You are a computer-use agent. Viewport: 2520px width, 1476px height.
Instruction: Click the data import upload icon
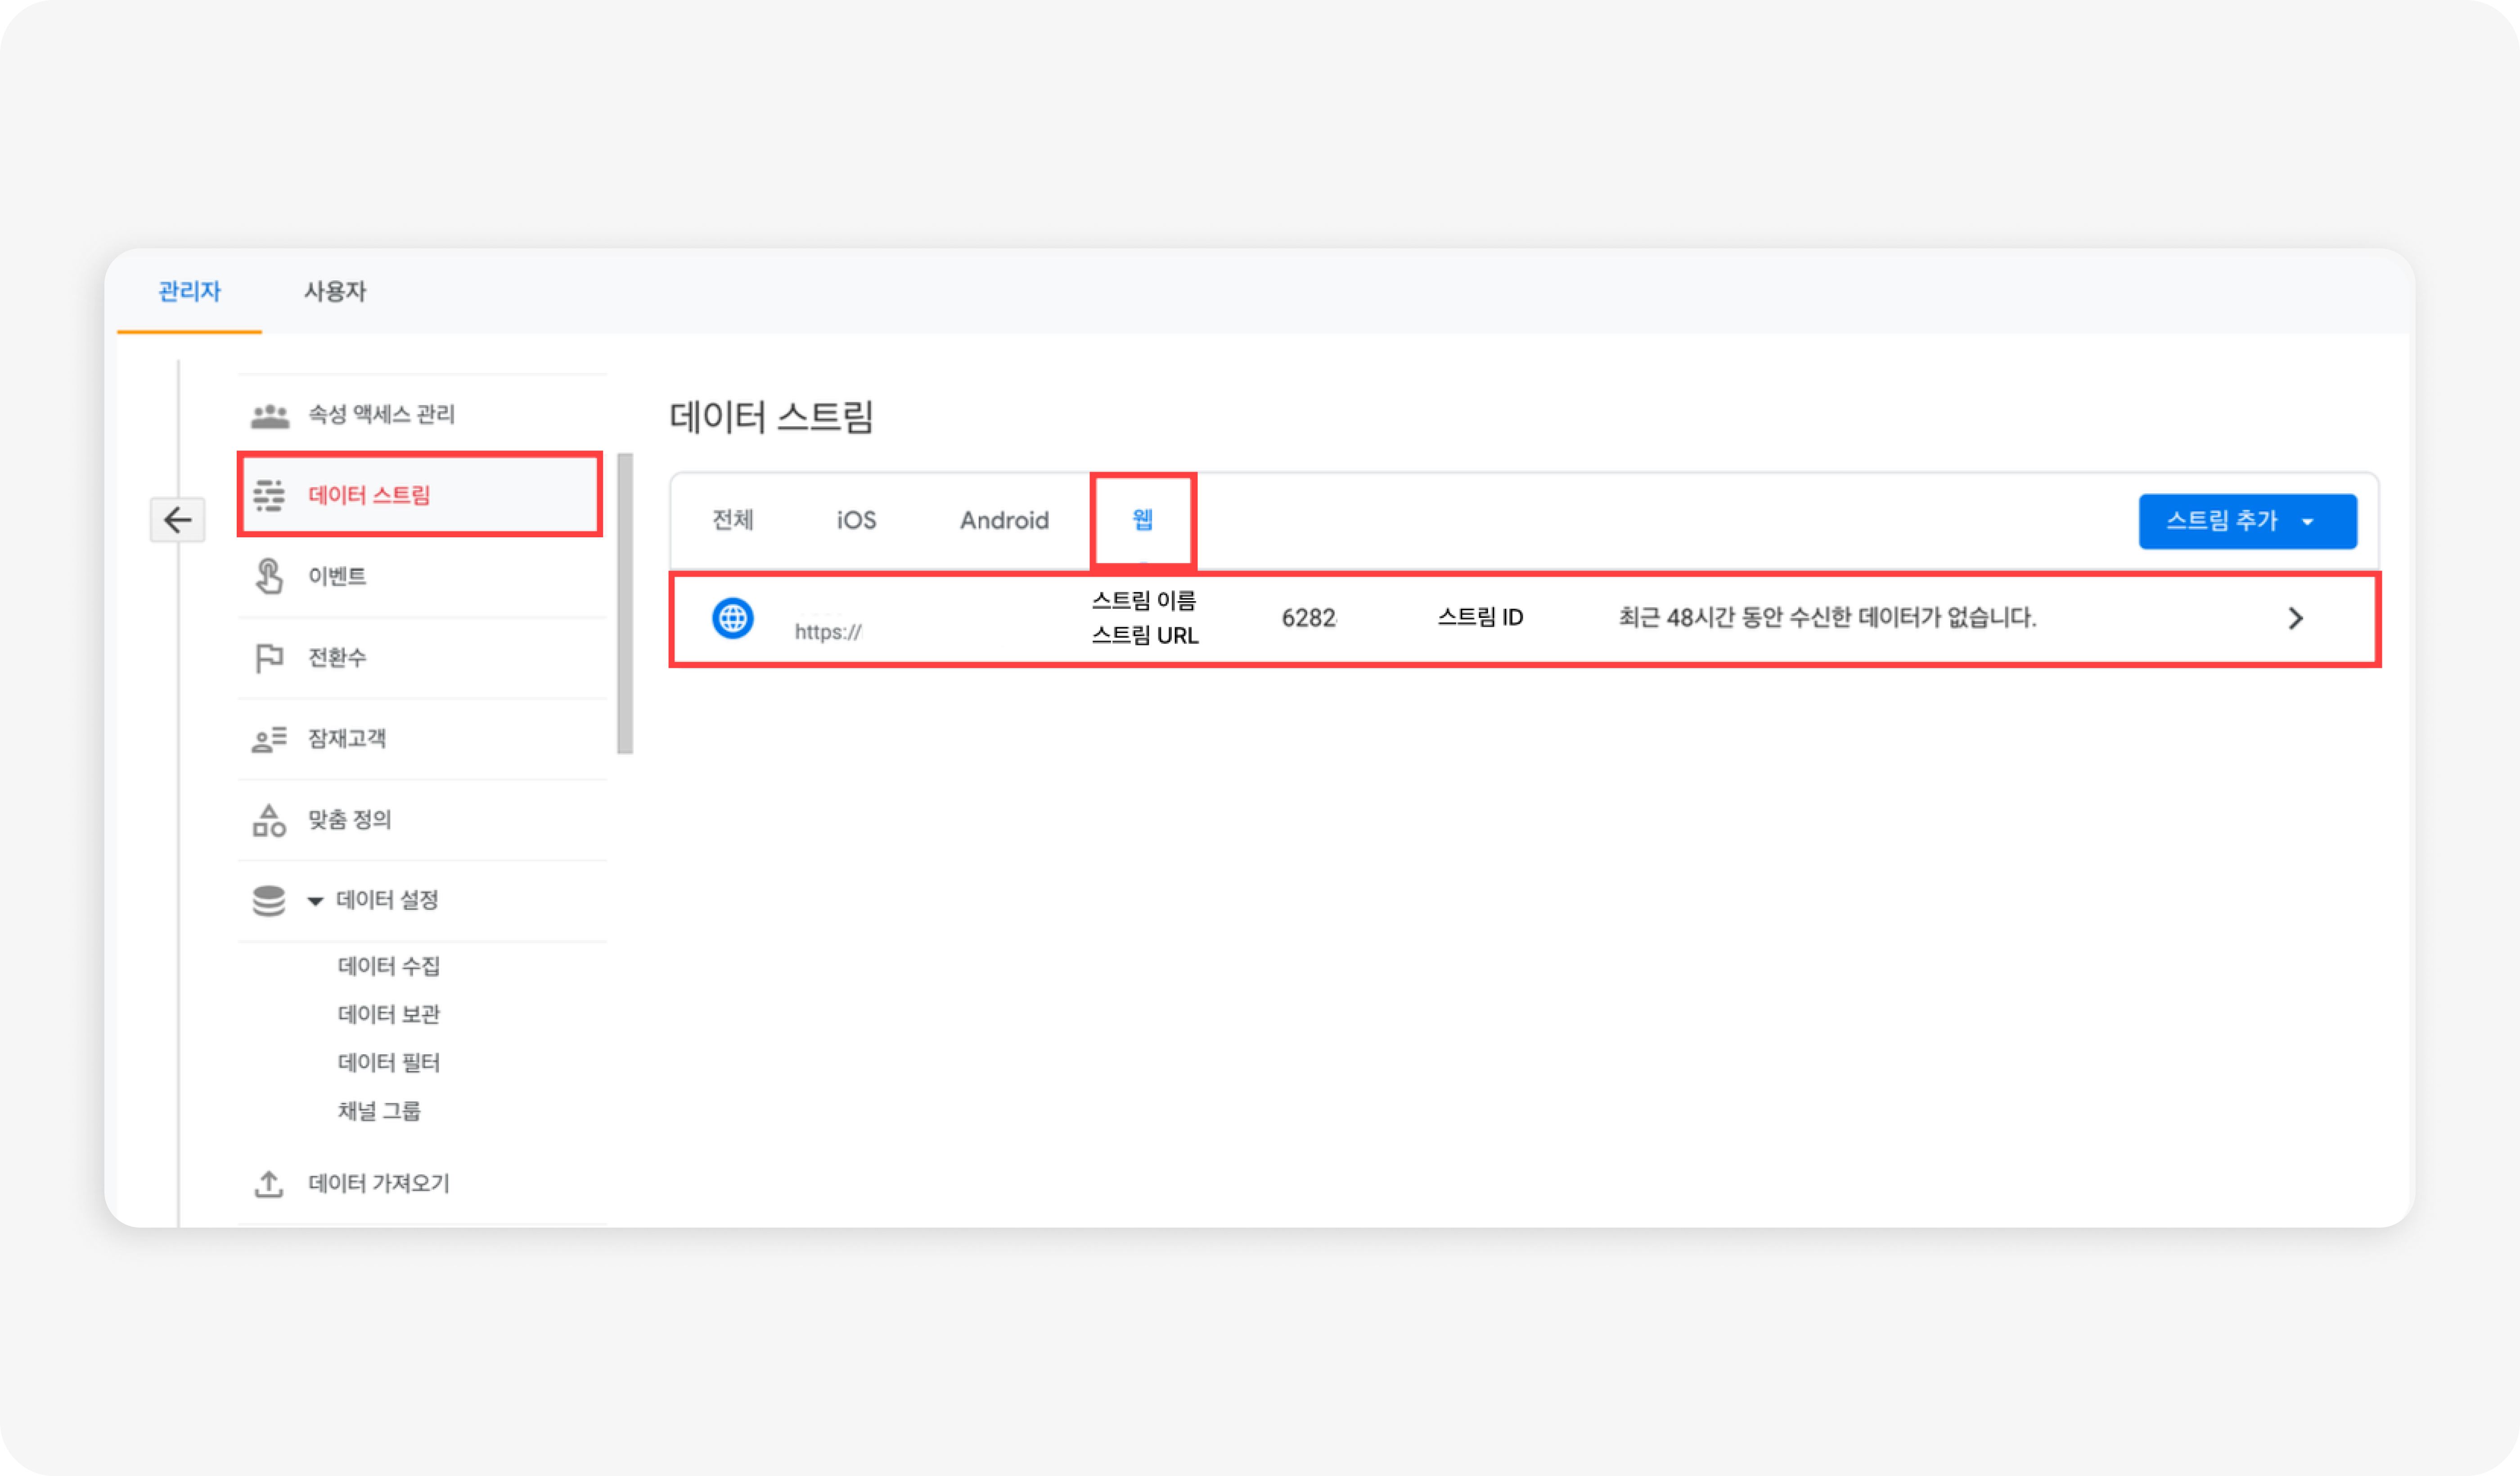point(269,1184)
